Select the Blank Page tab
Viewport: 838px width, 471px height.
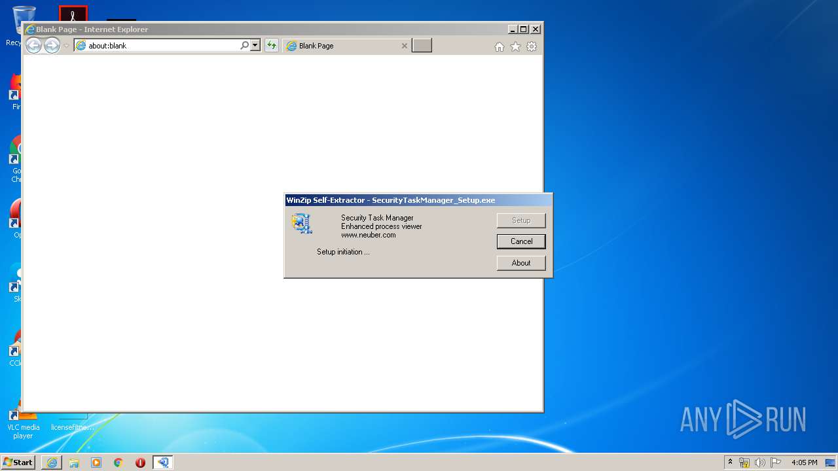pos(347,46)
